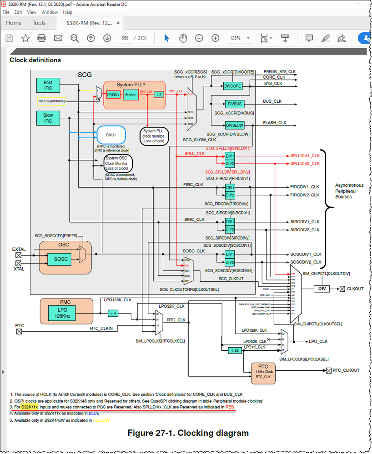Star the document as a favorite

click(x=25, y=38)
